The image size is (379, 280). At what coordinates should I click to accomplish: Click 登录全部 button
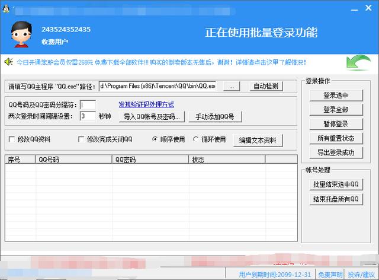click(x=336, y=110)
